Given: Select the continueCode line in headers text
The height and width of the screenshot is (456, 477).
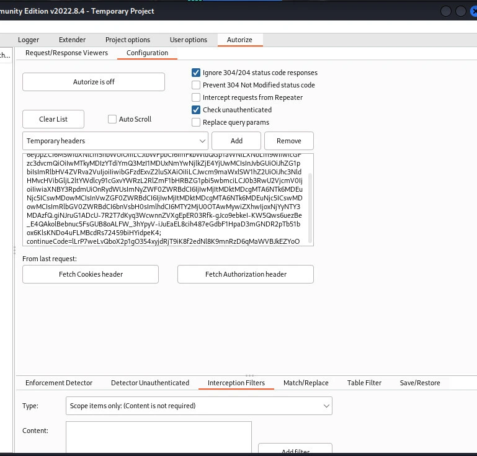Looking at the screenshot, I should tap(163, 241).
